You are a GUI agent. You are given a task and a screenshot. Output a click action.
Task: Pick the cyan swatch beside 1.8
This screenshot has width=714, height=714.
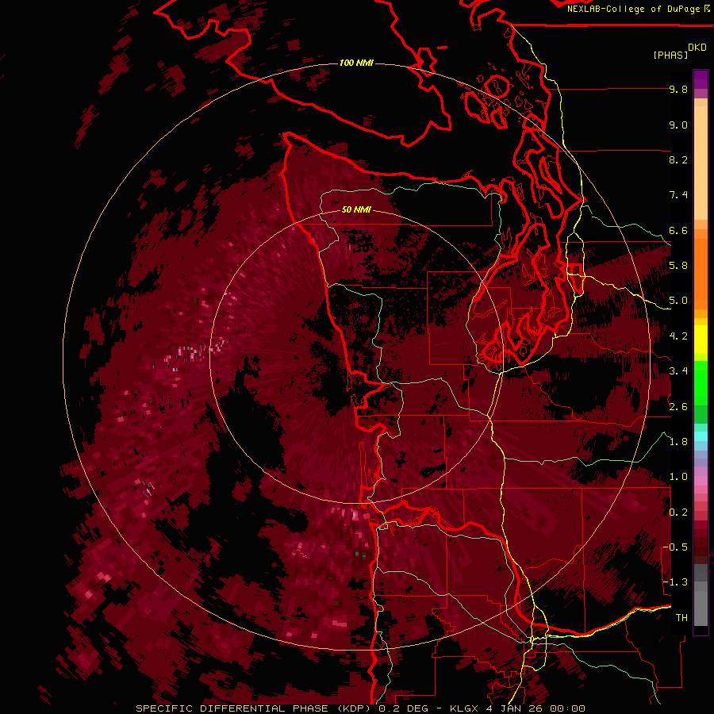tap(701, 436)
